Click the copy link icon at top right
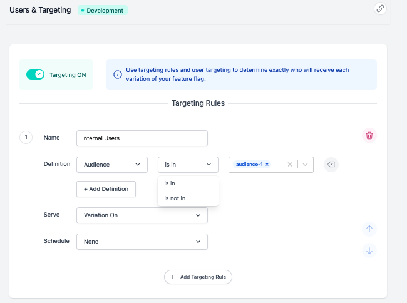 click(380, 9)
